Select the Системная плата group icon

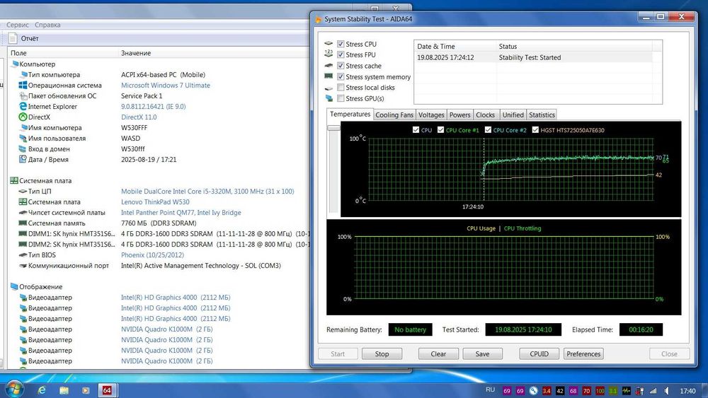[14, 180]
